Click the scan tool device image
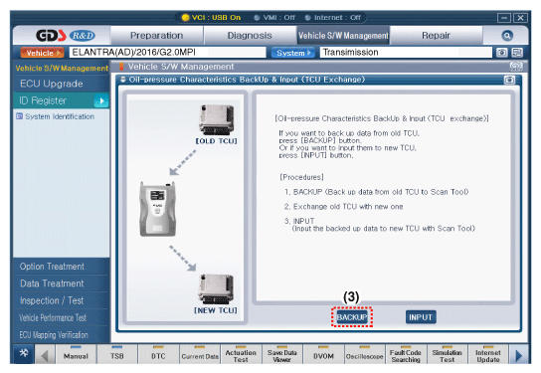Screen dimensions: 541x373 pos(158,209)
